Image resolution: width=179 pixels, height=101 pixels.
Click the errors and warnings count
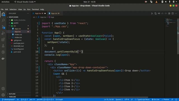point(24,100)
